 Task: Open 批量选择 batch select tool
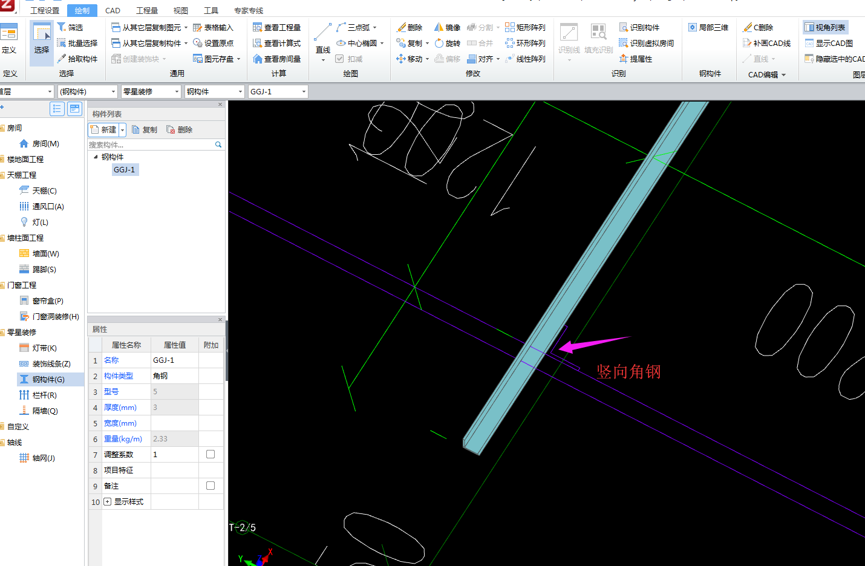(77, 43)
